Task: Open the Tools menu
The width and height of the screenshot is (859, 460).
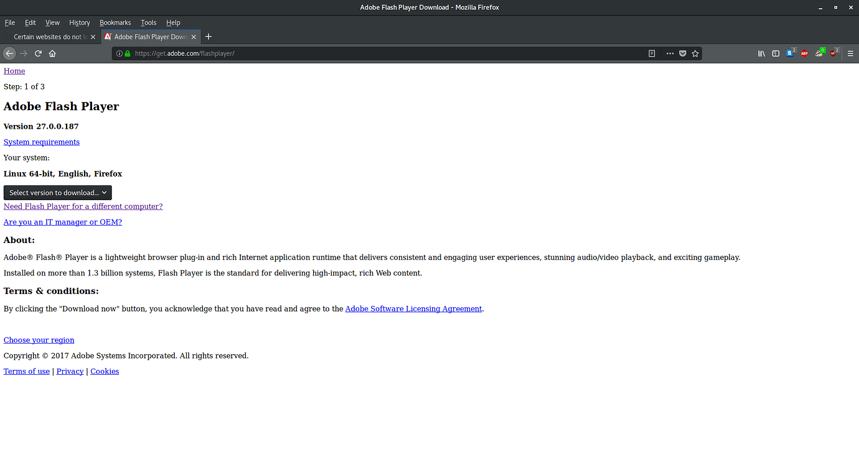Action: point(148,22)
